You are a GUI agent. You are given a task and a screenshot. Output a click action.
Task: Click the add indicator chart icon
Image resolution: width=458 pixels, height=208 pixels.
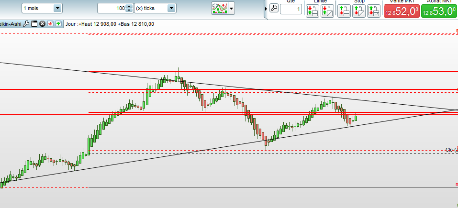pyautogui.click(x=220, y=8)
